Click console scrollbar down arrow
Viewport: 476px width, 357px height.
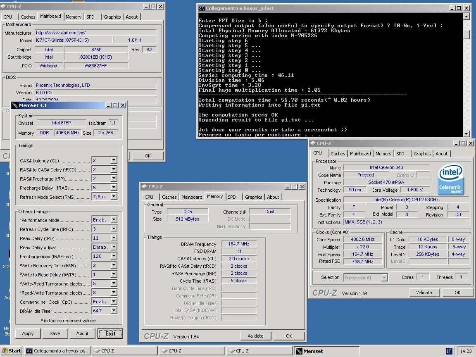click(x=466, y=133)
